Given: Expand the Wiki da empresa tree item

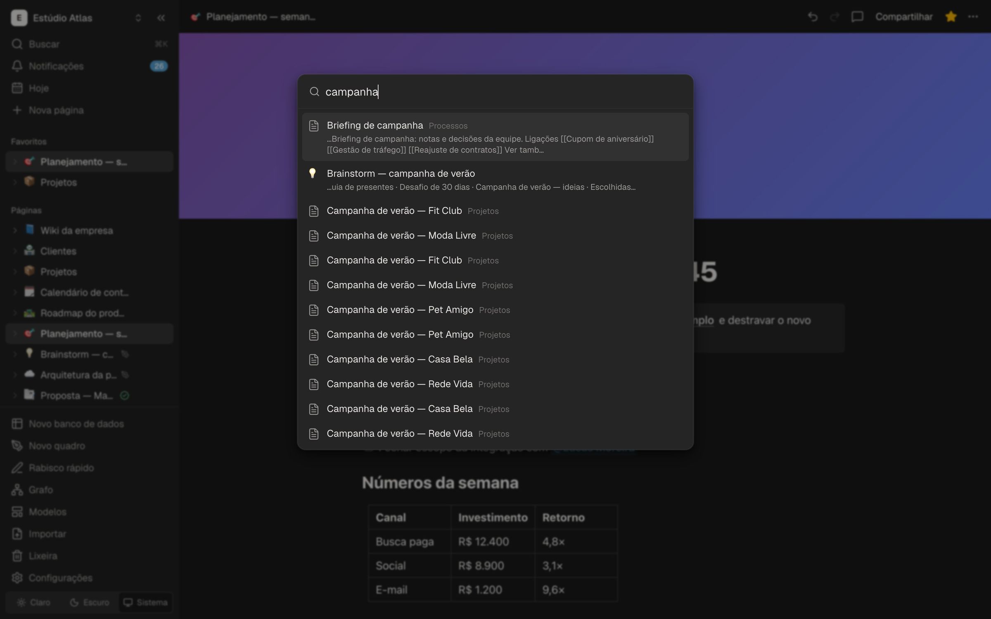Looking at the screenshot, I should coord(15,230).
